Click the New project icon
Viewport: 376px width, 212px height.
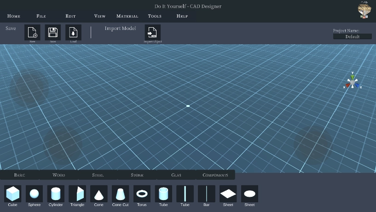(32, 32)
